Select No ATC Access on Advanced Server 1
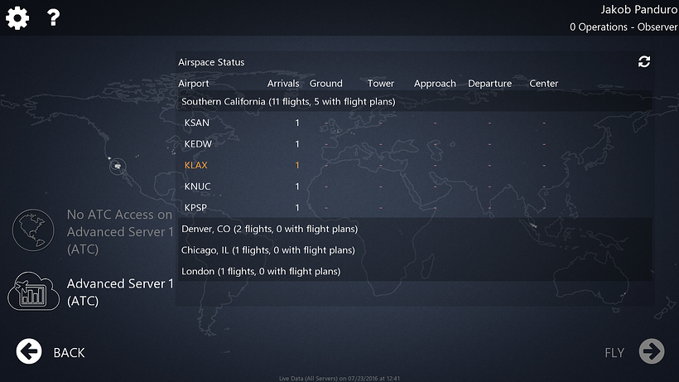This screenshot has height=382, width=679. click(119, 232)
